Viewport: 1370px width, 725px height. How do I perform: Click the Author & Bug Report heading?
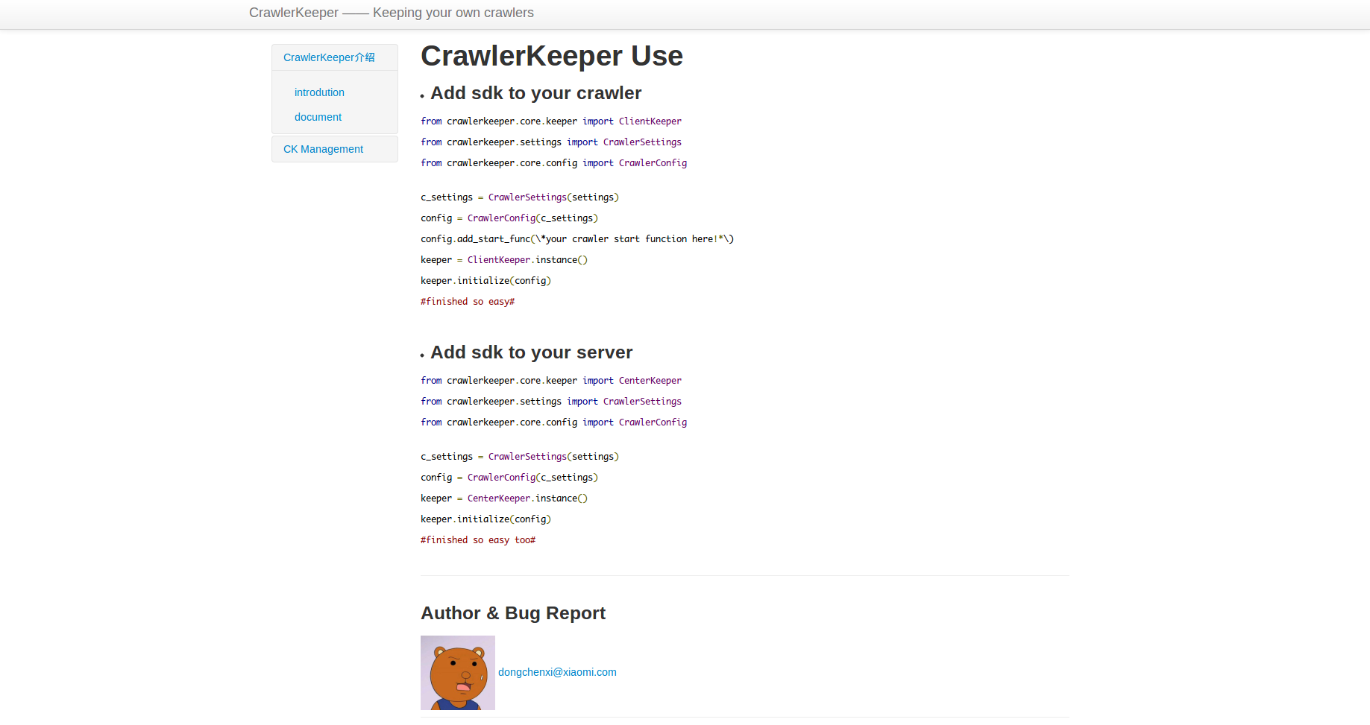(513, 613)
